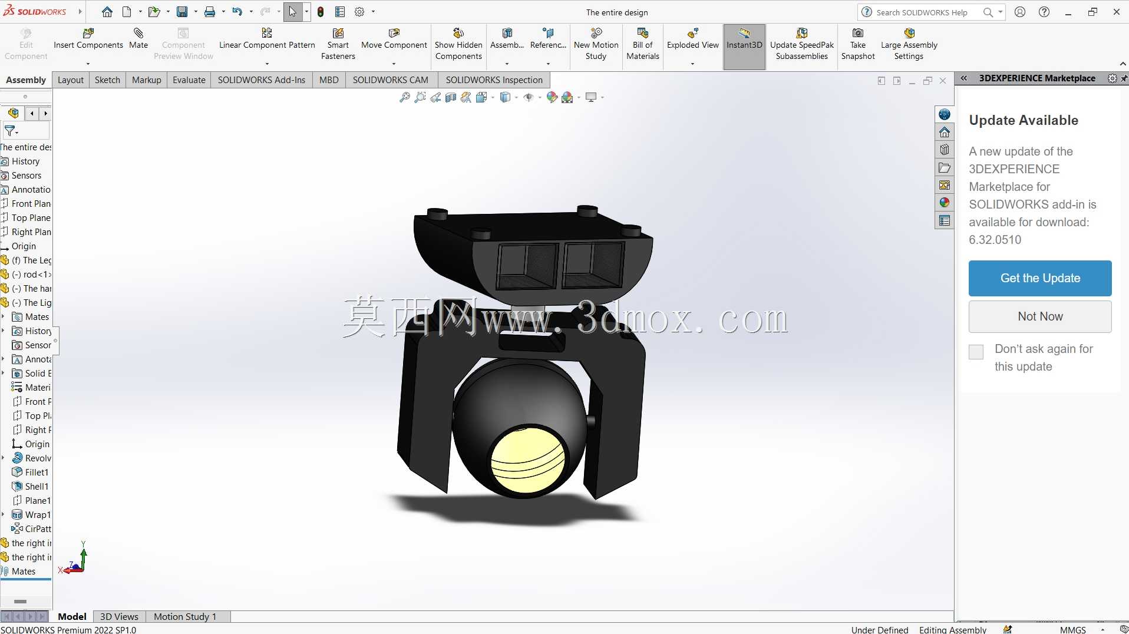Click the Rebuild traffic light icon
Image resolution: width=1129 pixels, height=634 pixels.
click(321, 12)
